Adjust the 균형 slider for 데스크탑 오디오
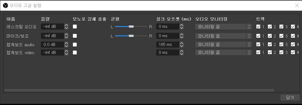Image resolution: width=302 pixels, height=105 pixels. coord(131,27)
